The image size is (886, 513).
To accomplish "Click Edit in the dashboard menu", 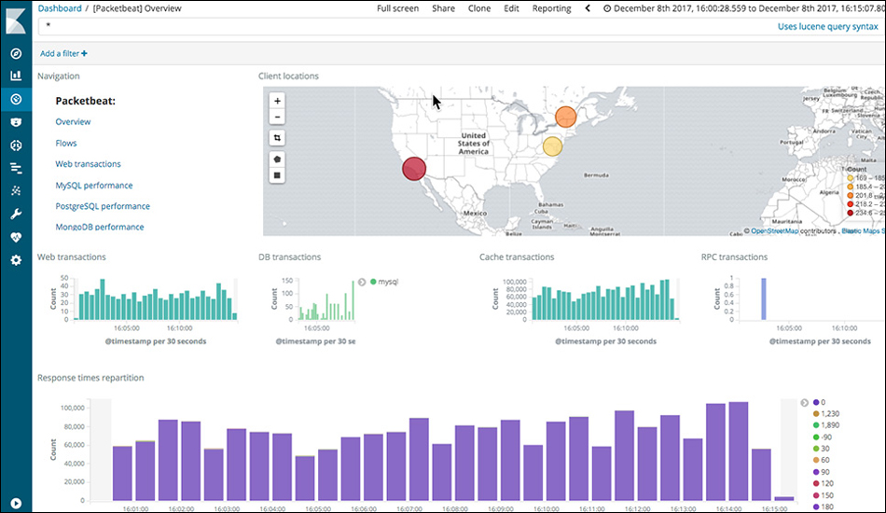I will click(x=511, y=8).
